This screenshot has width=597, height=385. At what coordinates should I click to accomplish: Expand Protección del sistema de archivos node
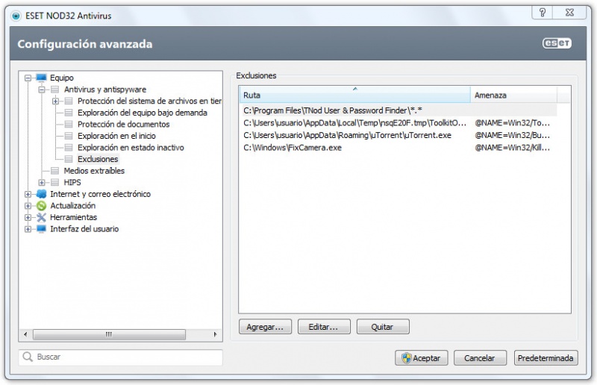(x=55, y=101)
